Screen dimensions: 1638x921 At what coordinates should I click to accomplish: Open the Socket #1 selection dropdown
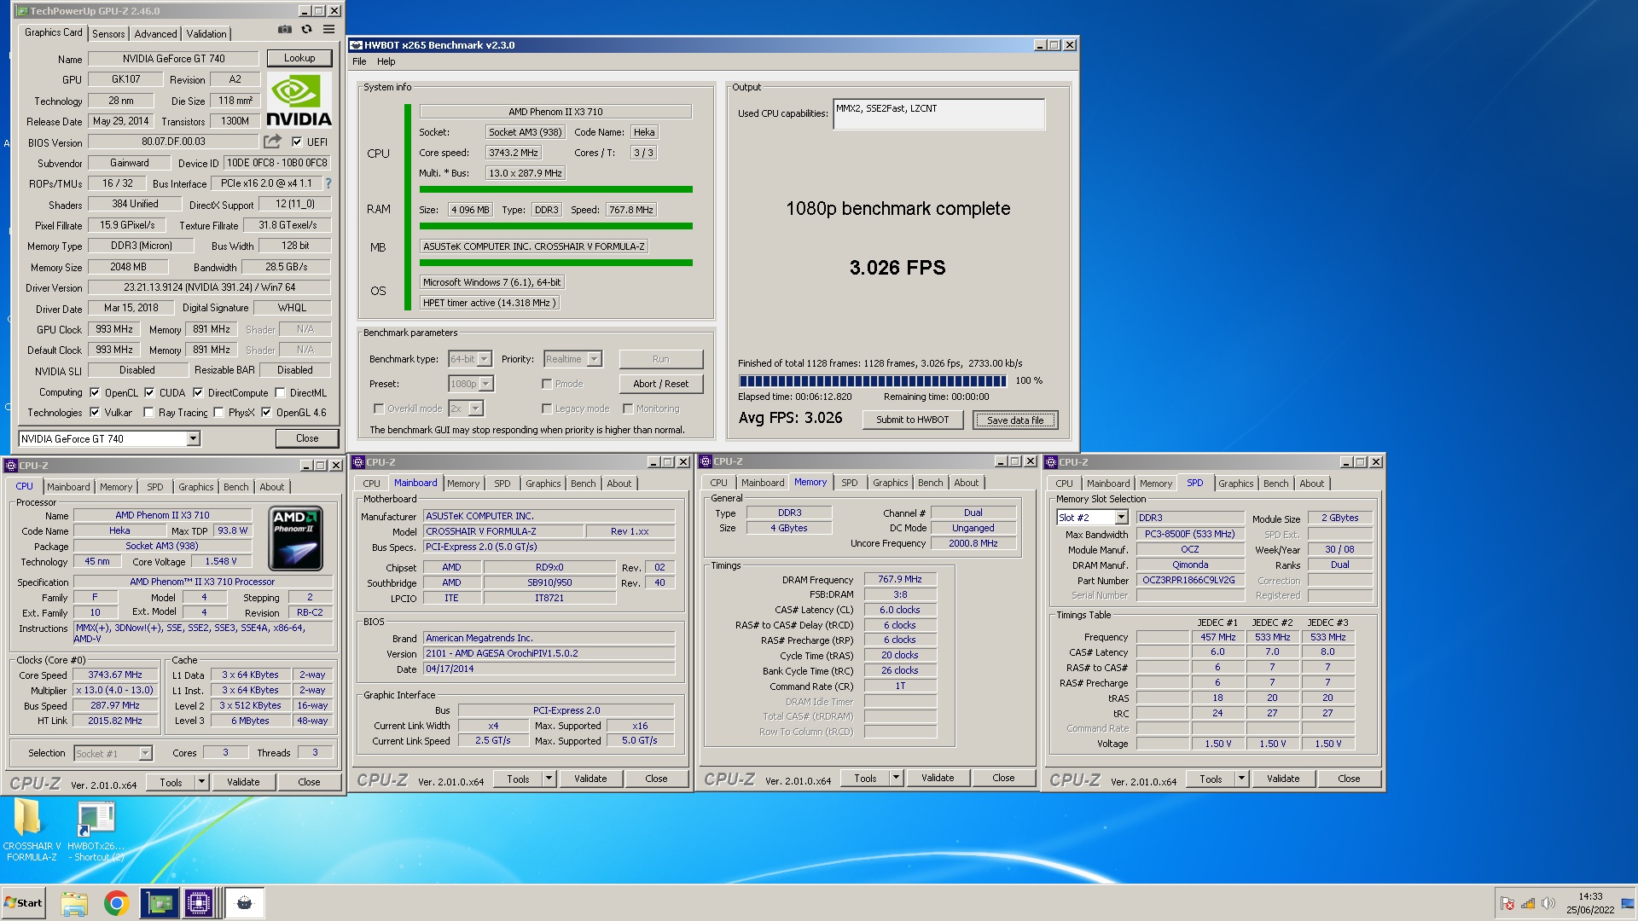(x=145, y=753)
